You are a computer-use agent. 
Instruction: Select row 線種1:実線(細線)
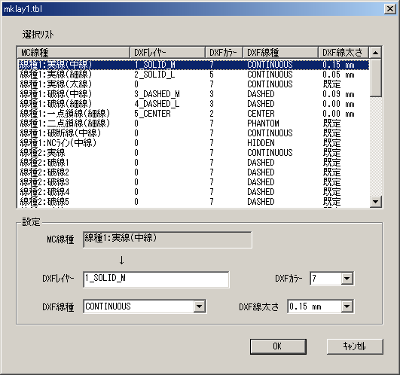194,75
